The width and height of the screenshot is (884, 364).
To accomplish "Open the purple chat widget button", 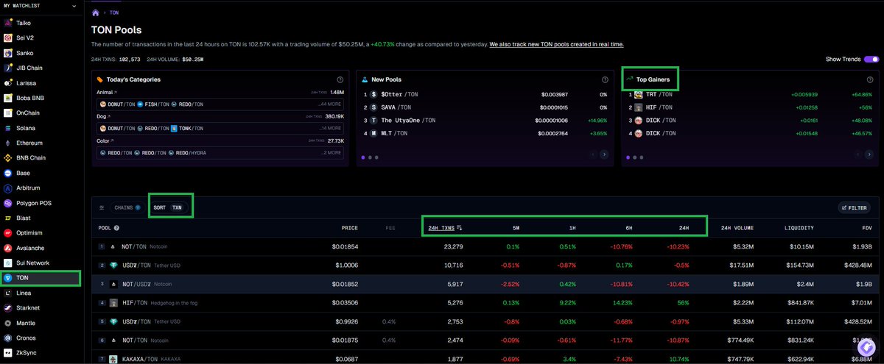I will coord(866,346).
